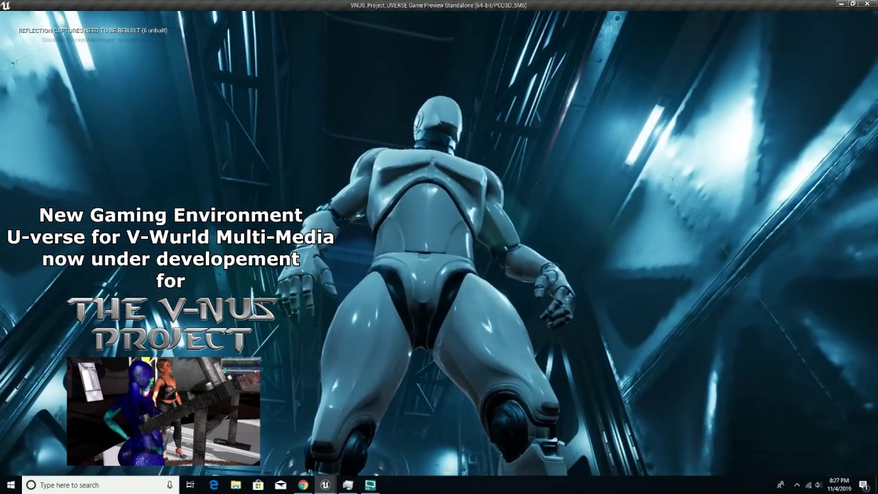This screenshot has height=494, width=878.
Task: Open Google Chrome from the taskbar
Action: (302, 485)
